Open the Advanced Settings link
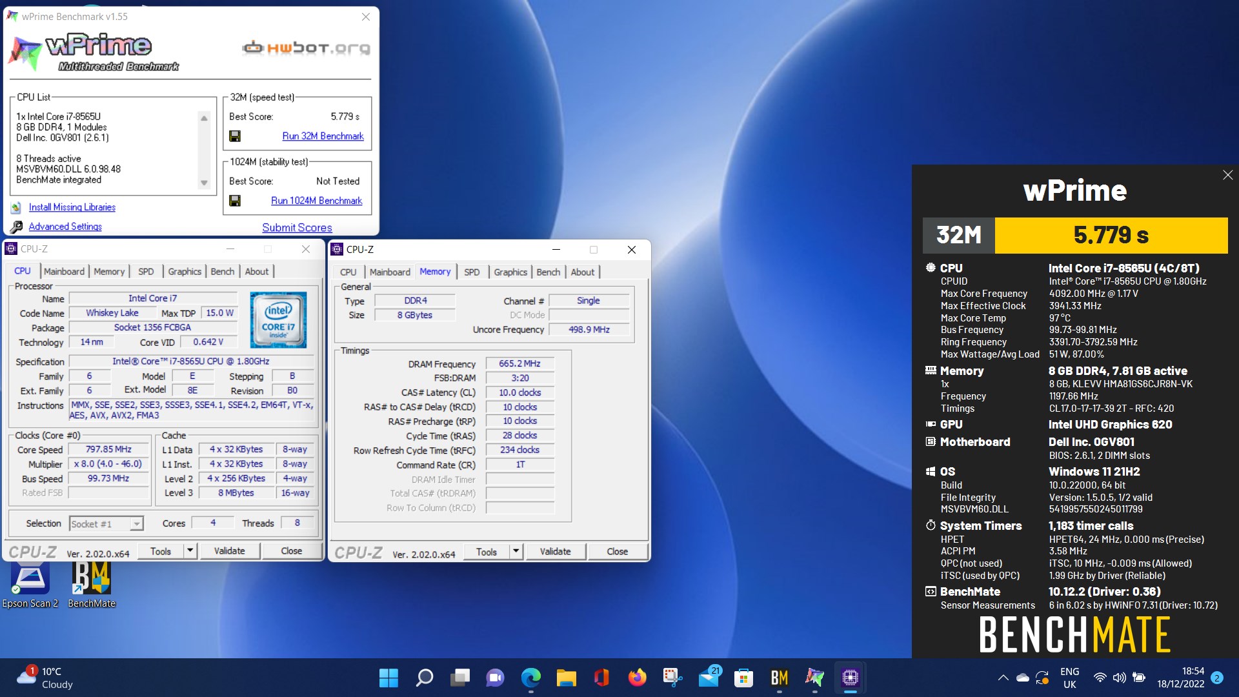 [x=65, y=227]
